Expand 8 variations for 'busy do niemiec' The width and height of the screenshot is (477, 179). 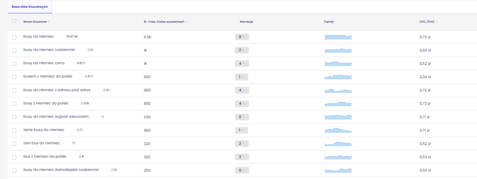pyautogui.click(x=242, y=37)
